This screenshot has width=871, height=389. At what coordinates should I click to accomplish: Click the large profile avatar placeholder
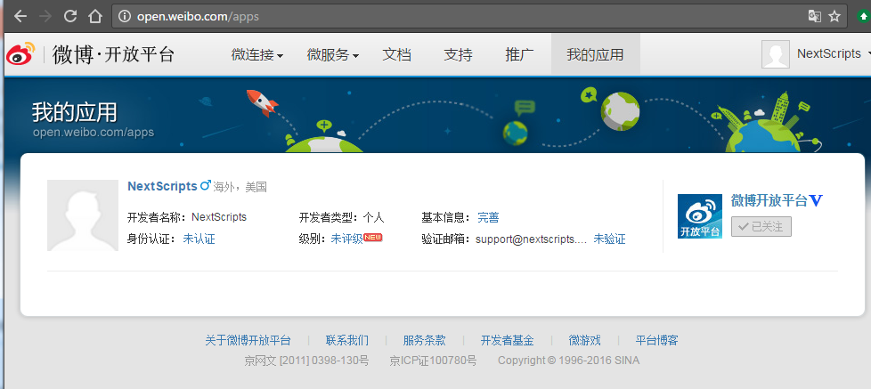(x=83, y=215)
